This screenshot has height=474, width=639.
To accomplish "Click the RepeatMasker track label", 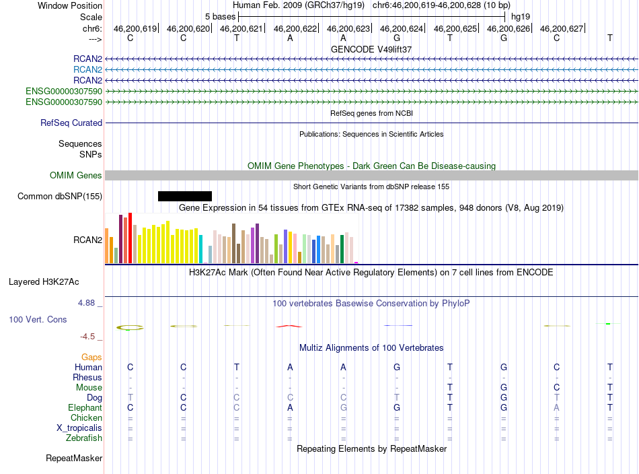I will point(74,458).
